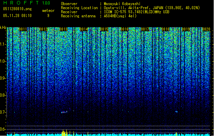Click the Receiving antenna field label
The width and height of the screenshot is (214, 136).
click(78, 16)
